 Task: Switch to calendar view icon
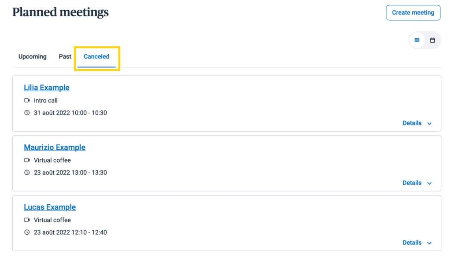pos(433,40)
